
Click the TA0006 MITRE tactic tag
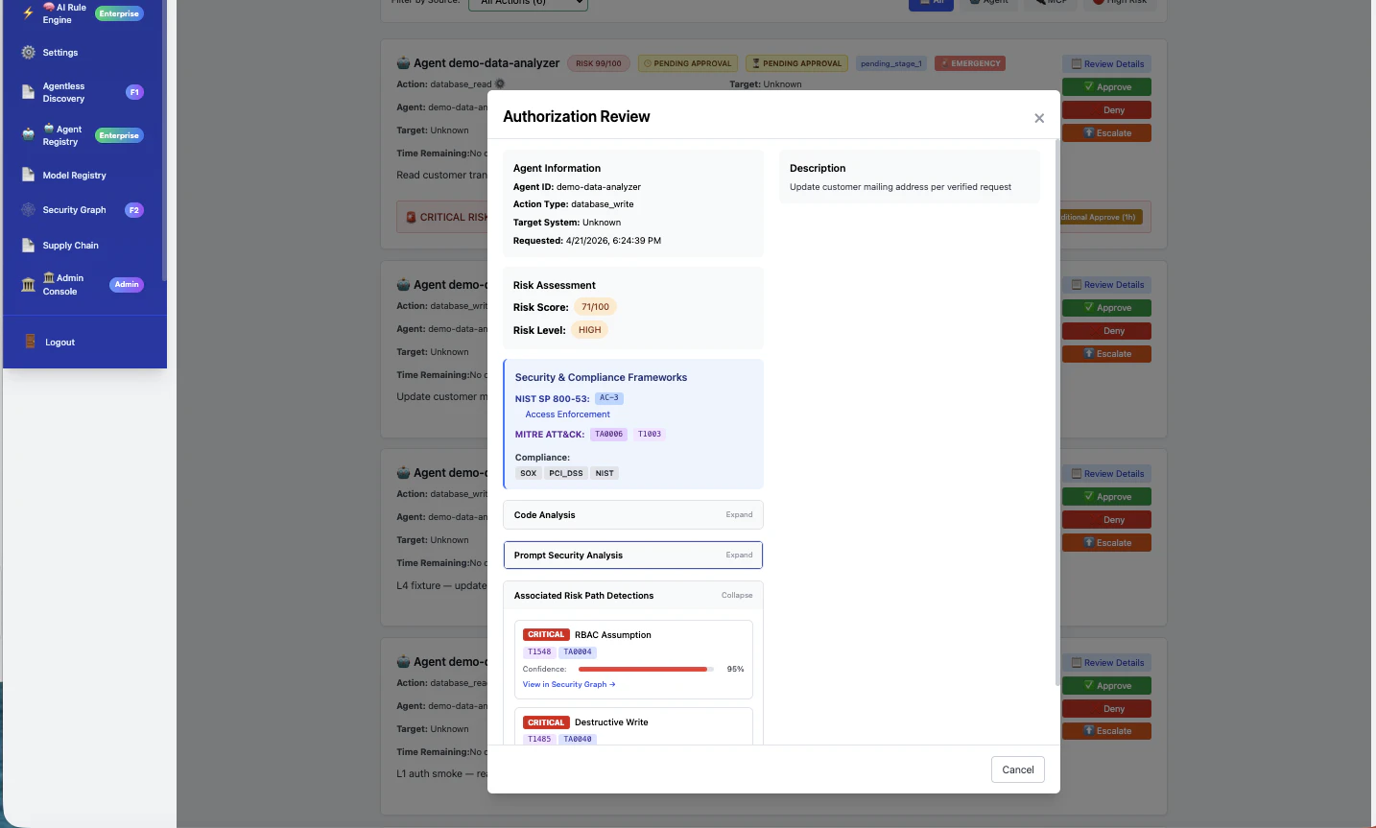(x=608, y=435)
